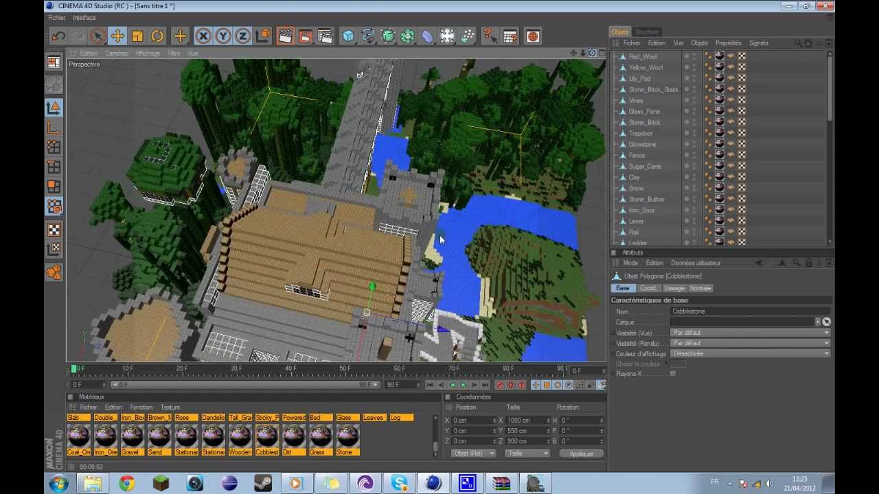Click the search icon in object manager
Image resolution: width=879 pixels, height=494 pixels.
(798, 43)
